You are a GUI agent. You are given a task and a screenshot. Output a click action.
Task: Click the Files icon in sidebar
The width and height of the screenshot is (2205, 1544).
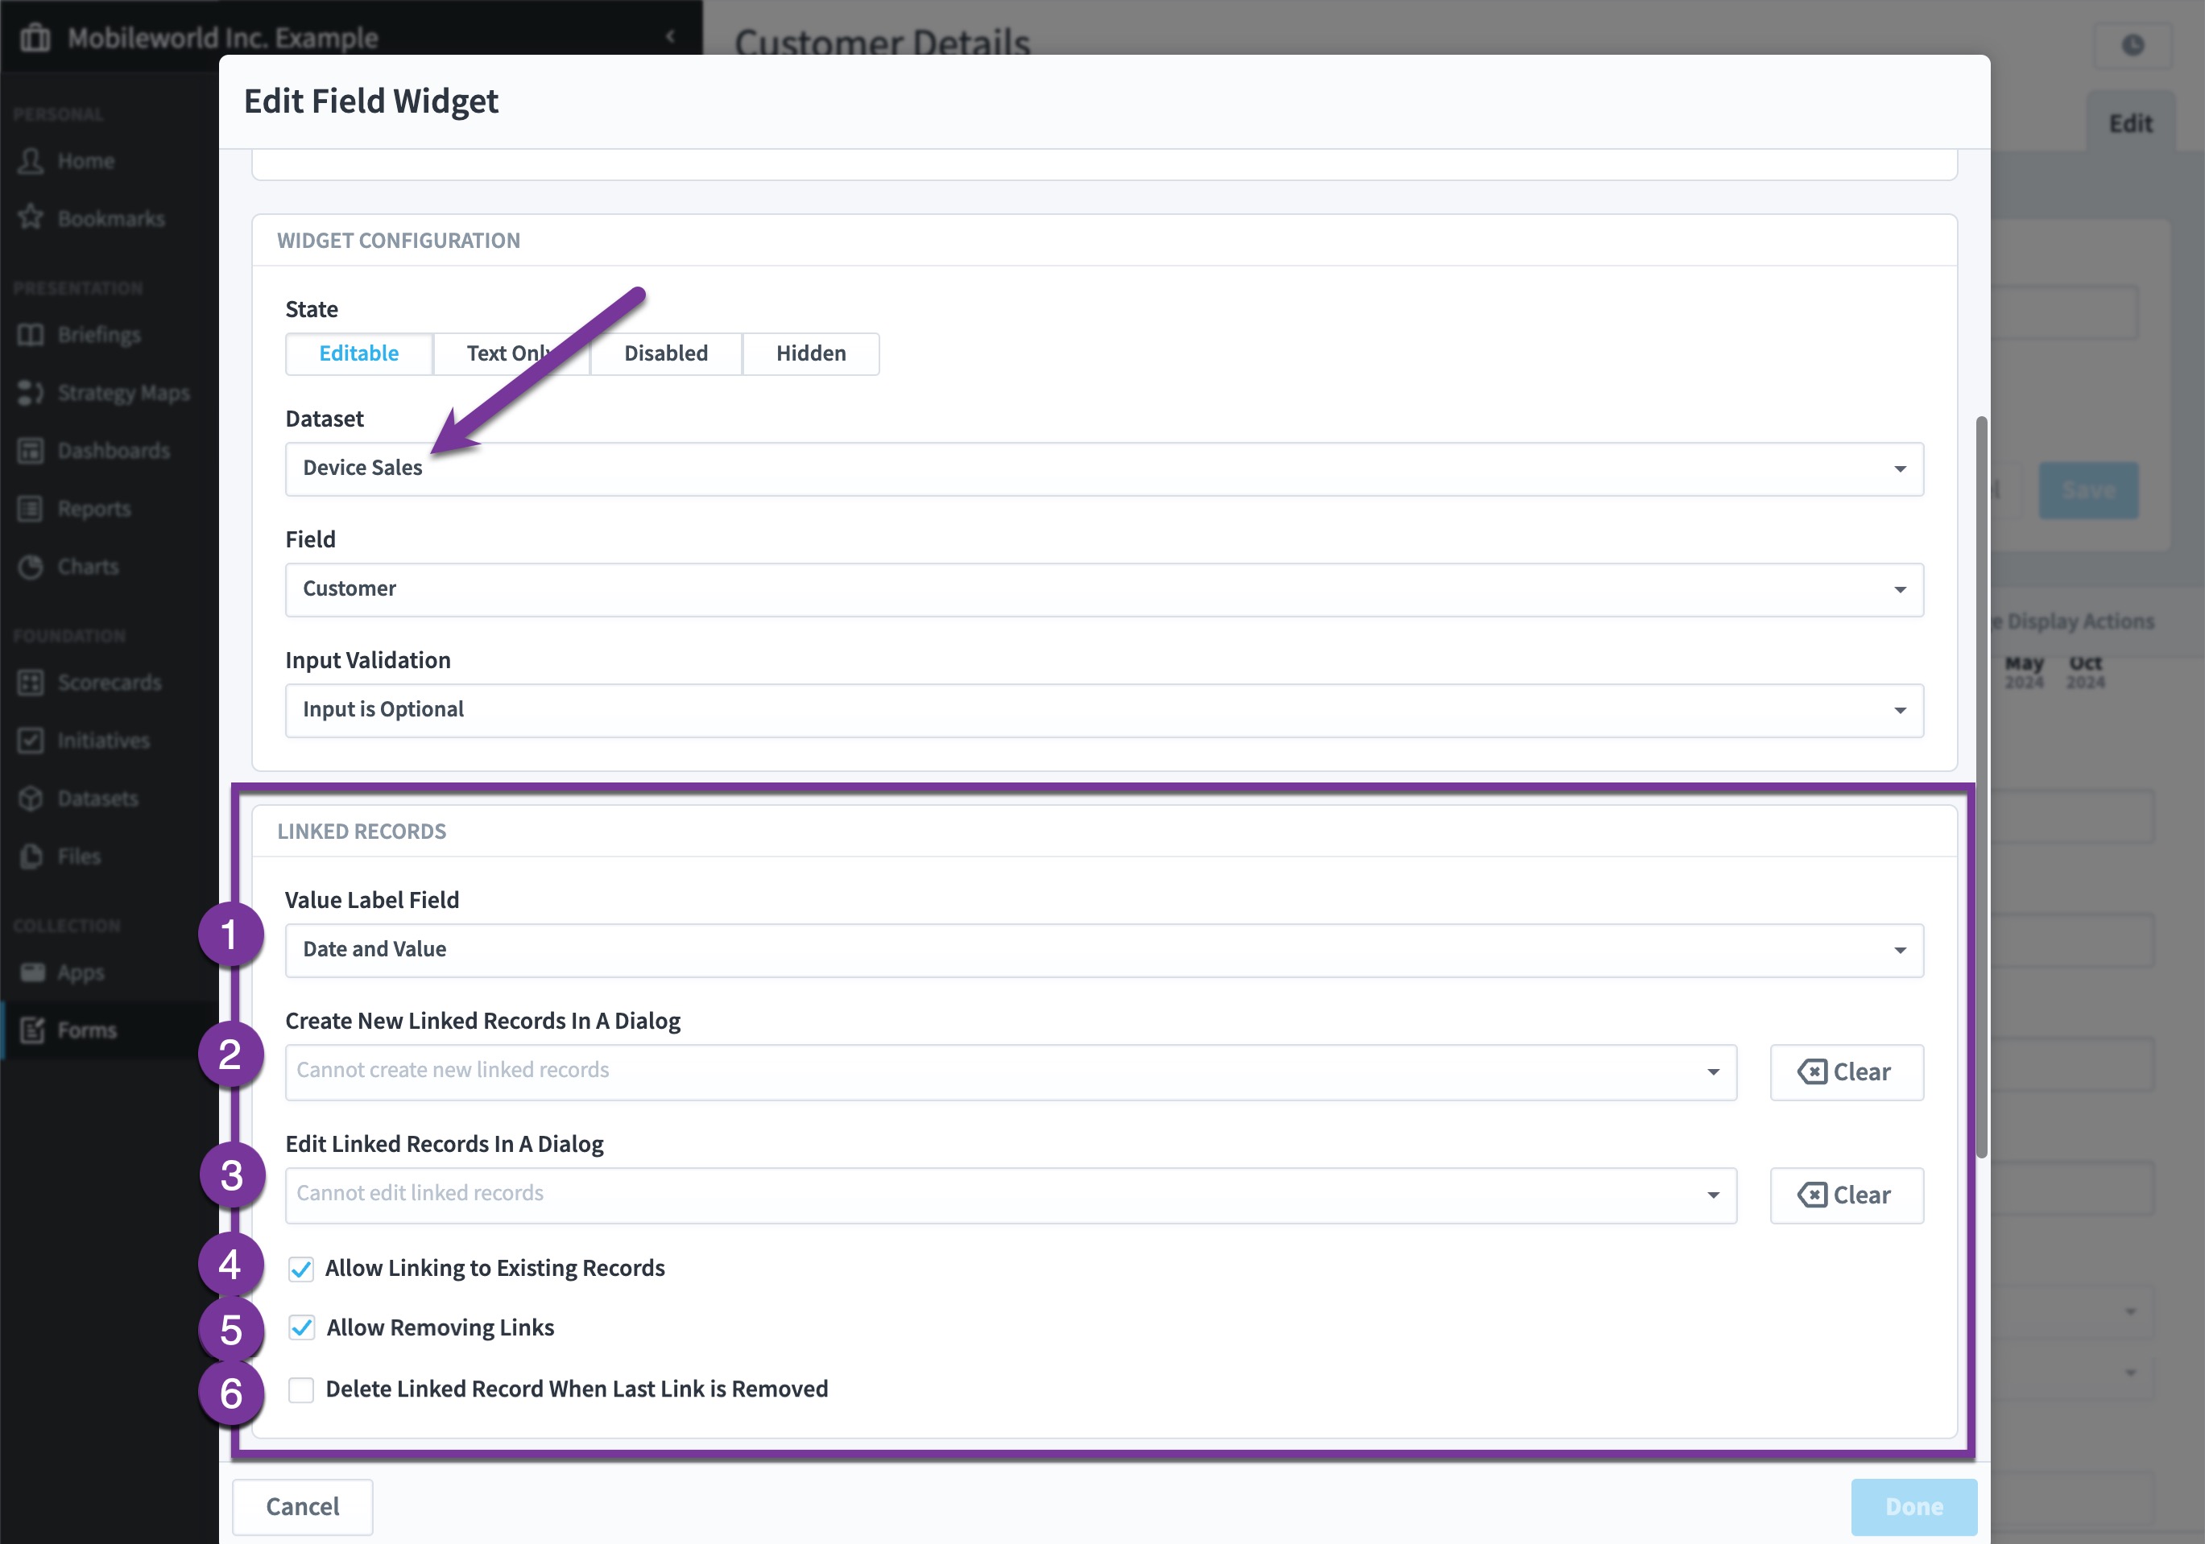coord(31,856)
